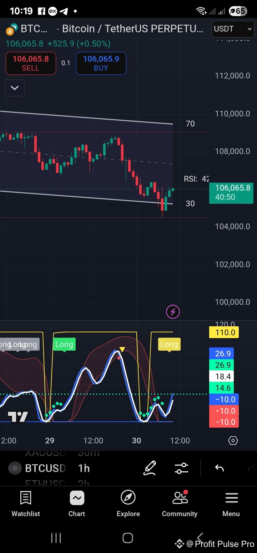Open price scale settings hexagon icon

[x=233, y=441]
